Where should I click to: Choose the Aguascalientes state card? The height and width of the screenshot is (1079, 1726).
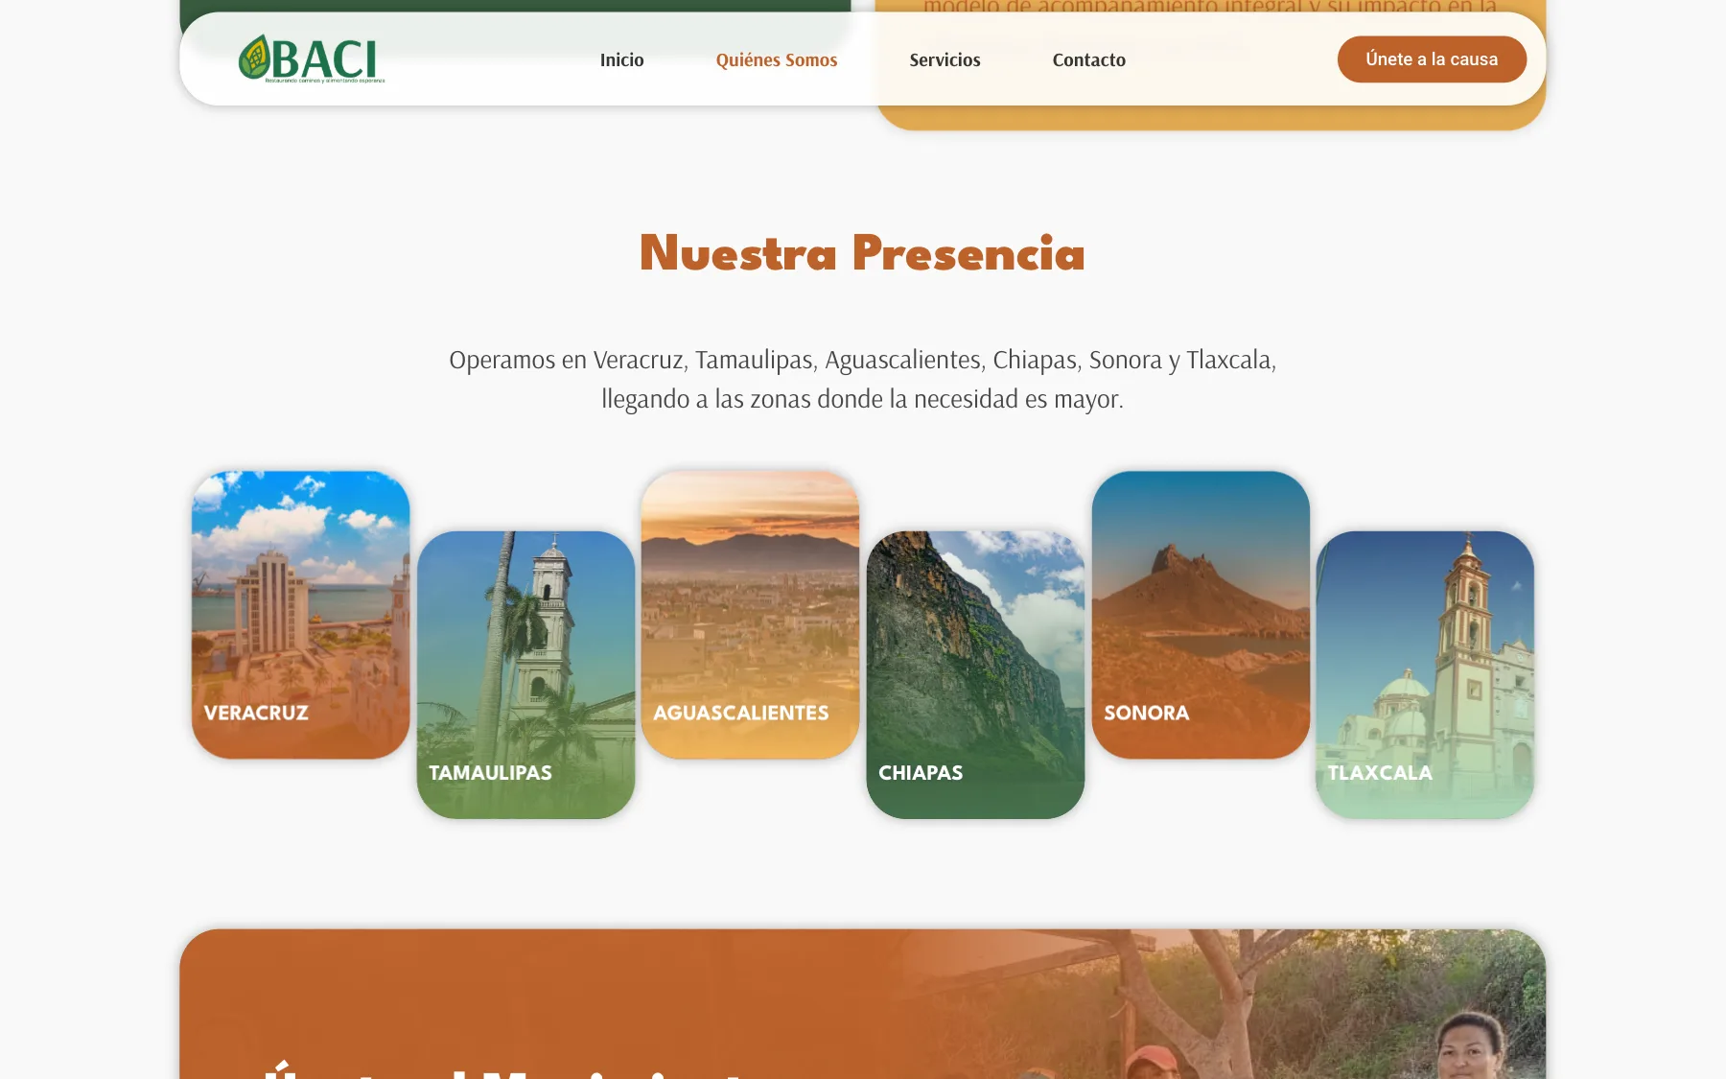(x=750, y=615)
